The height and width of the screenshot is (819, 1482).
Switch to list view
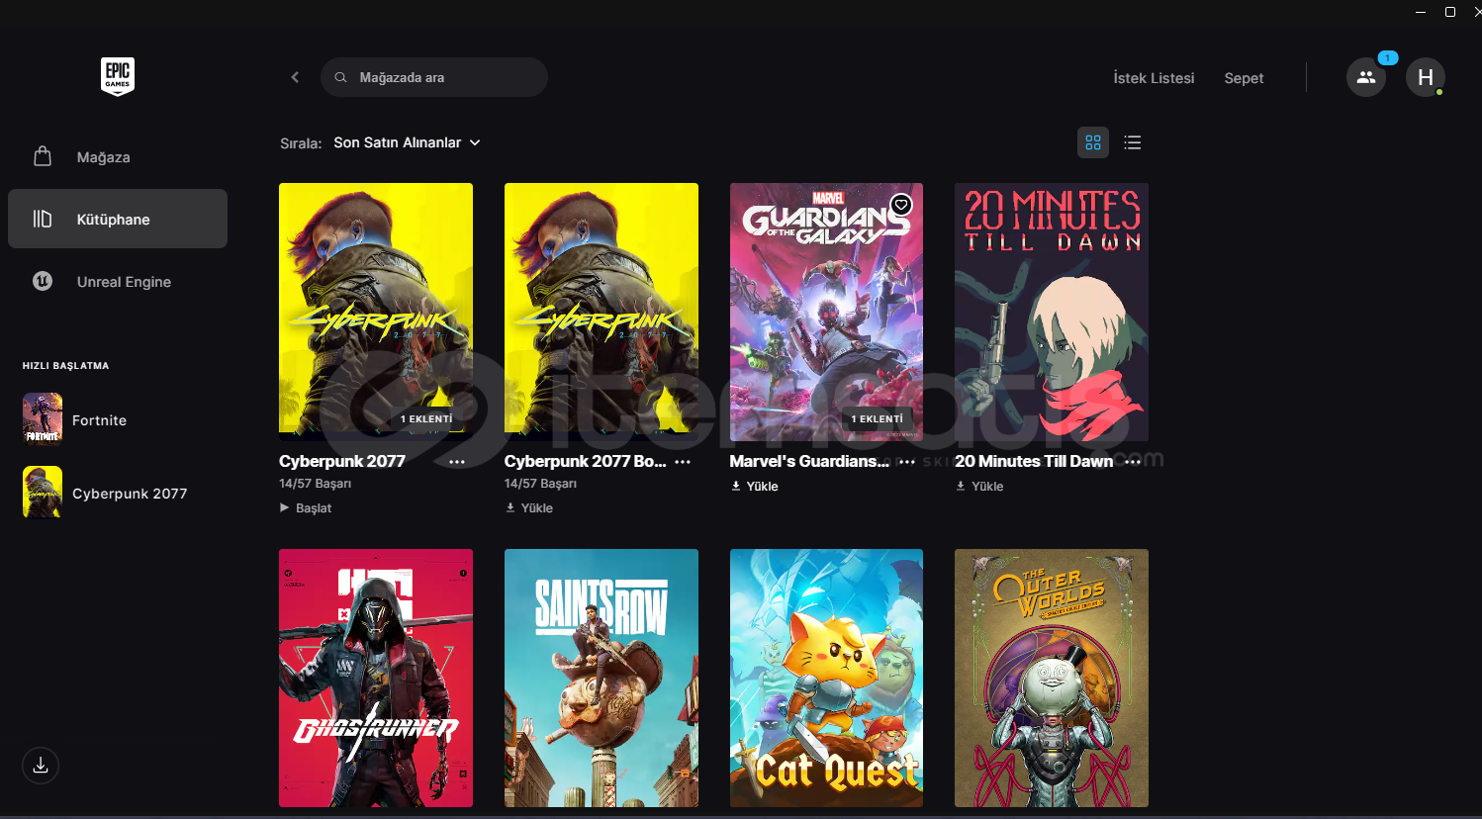(x=1133, y=142)
